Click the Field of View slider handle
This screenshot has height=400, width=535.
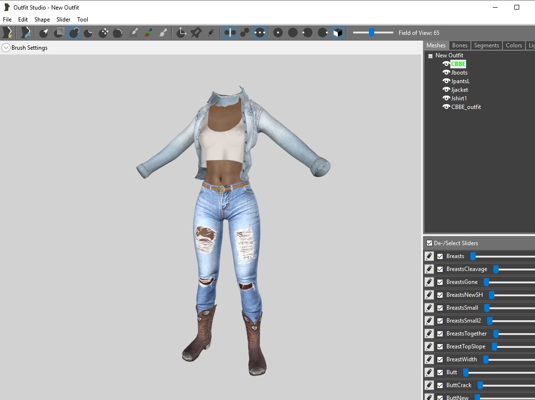click(371, 32)
